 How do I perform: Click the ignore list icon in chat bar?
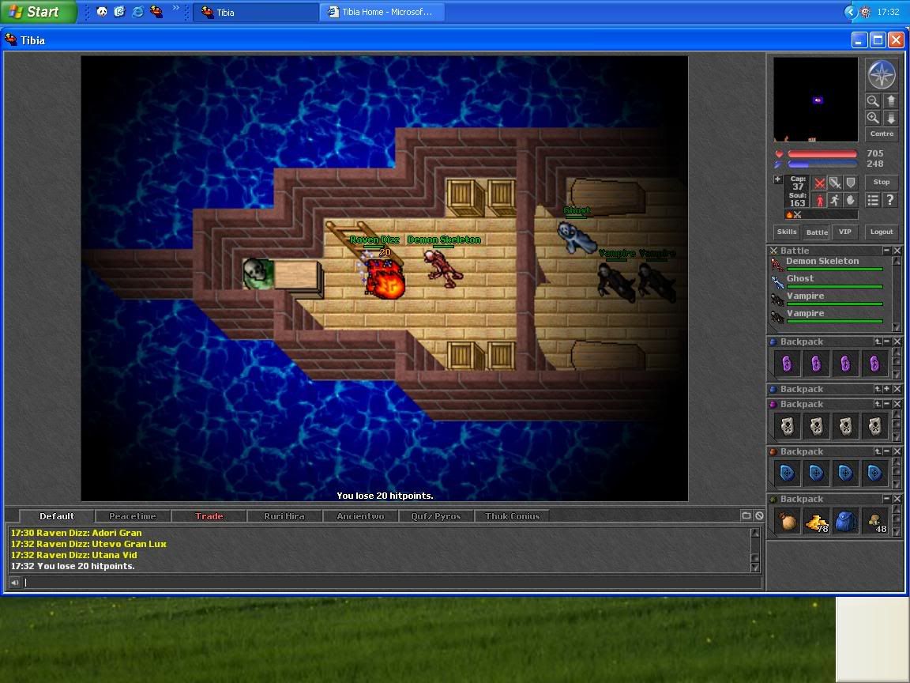(759, 515)
